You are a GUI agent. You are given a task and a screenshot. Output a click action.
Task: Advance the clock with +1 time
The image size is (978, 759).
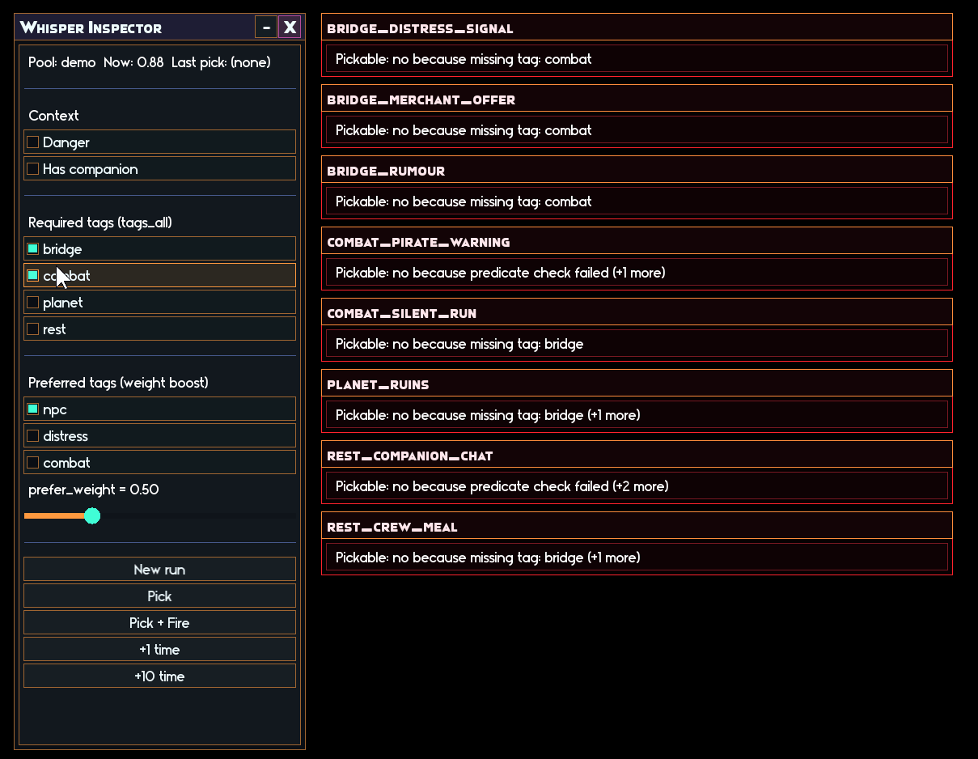[159, 650]
